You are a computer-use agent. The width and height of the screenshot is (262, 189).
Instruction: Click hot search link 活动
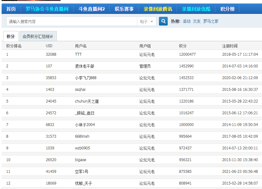click(x=187, y=21)
